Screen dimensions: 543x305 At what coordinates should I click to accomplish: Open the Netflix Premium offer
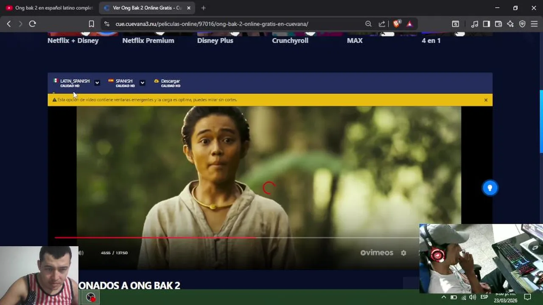tap(148, 41)
